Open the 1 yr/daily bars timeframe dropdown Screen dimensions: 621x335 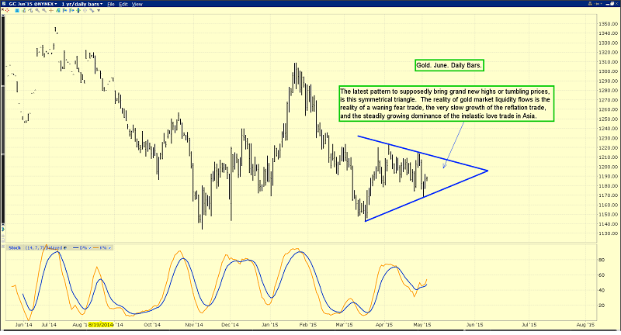(82, 4)
